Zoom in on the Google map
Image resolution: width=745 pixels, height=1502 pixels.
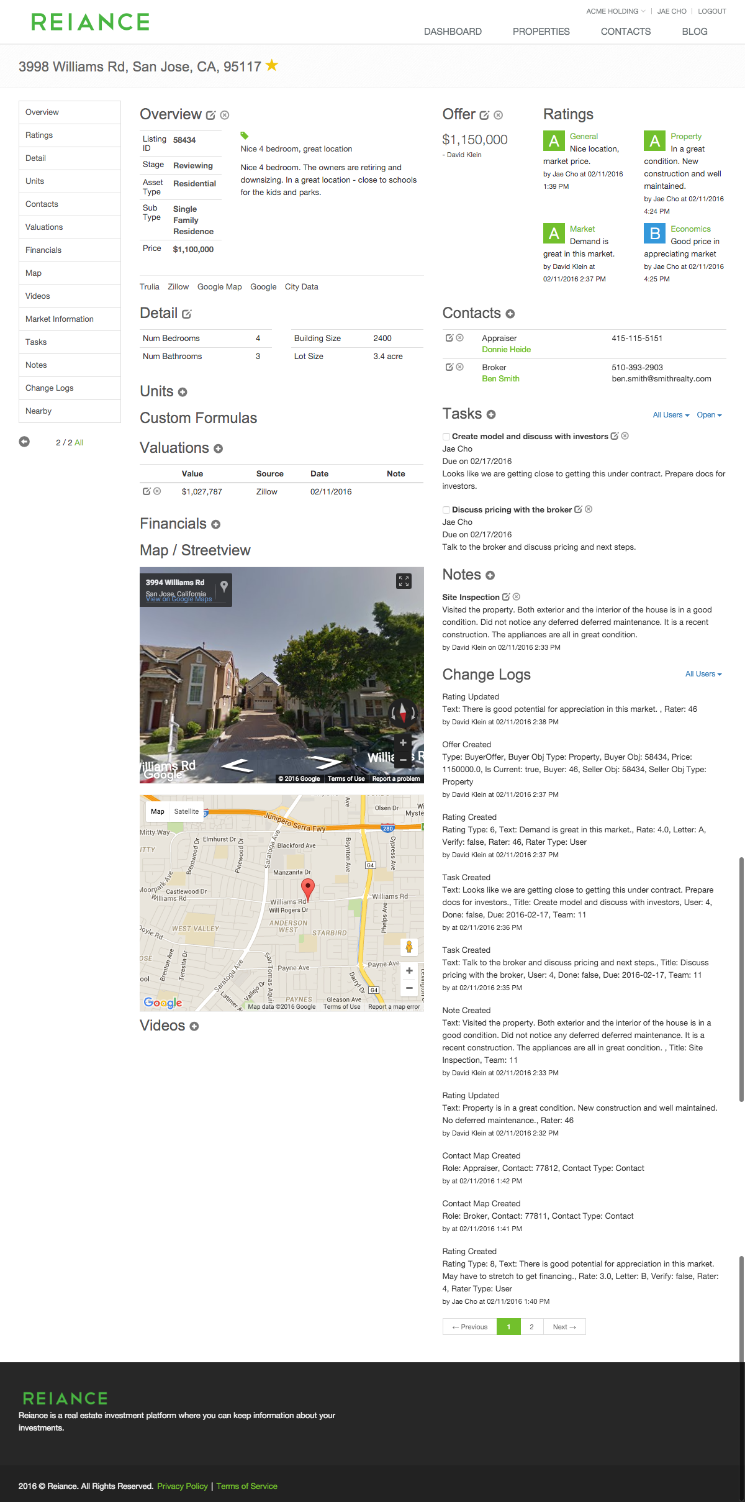[x=409, y=971]
